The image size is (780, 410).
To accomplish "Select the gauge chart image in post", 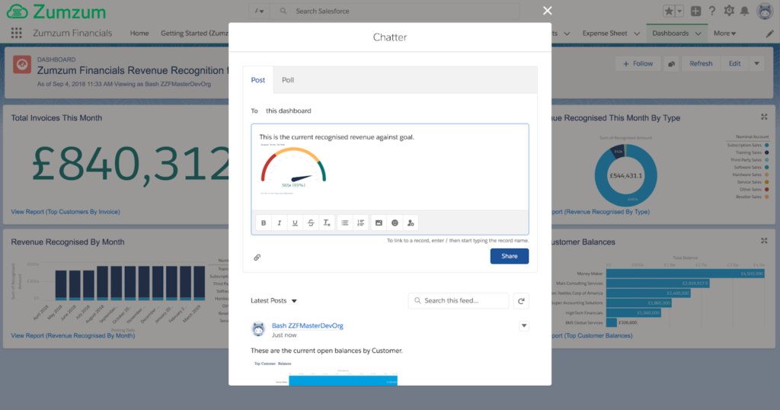I will click(293, 169).
